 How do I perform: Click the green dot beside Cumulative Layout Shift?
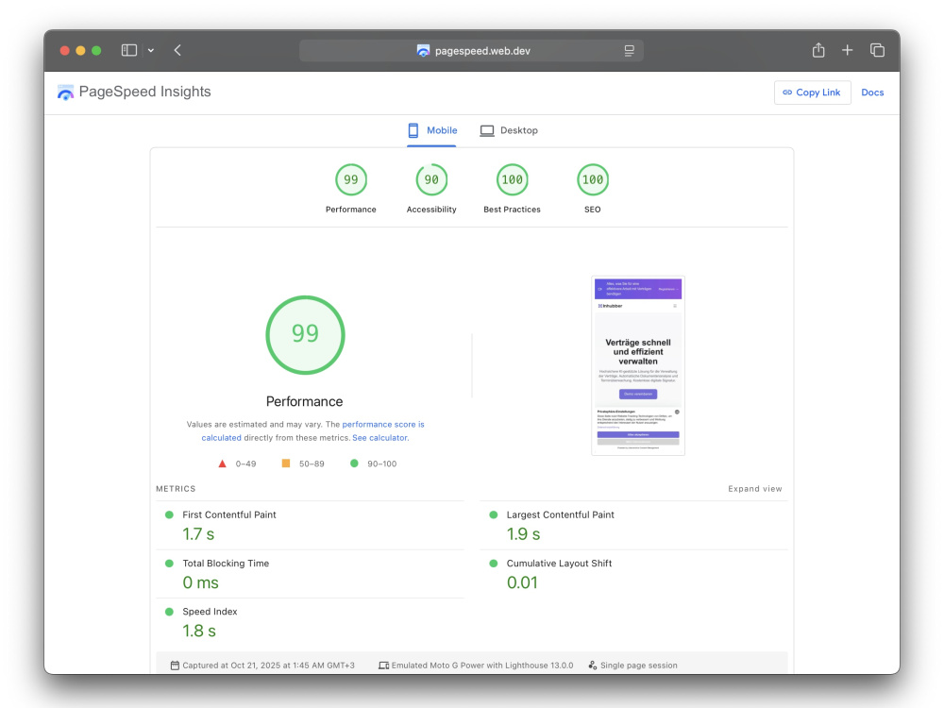tap(494, 564)
